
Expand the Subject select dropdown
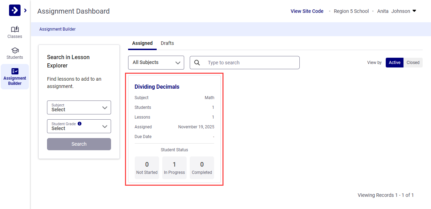(79, 107)
